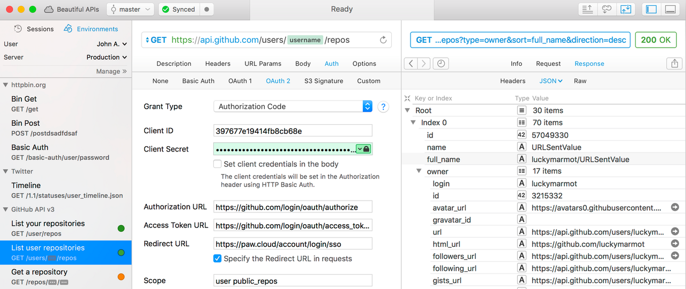The height and width of the screenshot is (289, 686).
Task: Open the GET method selector
Action: coord(156,40)
